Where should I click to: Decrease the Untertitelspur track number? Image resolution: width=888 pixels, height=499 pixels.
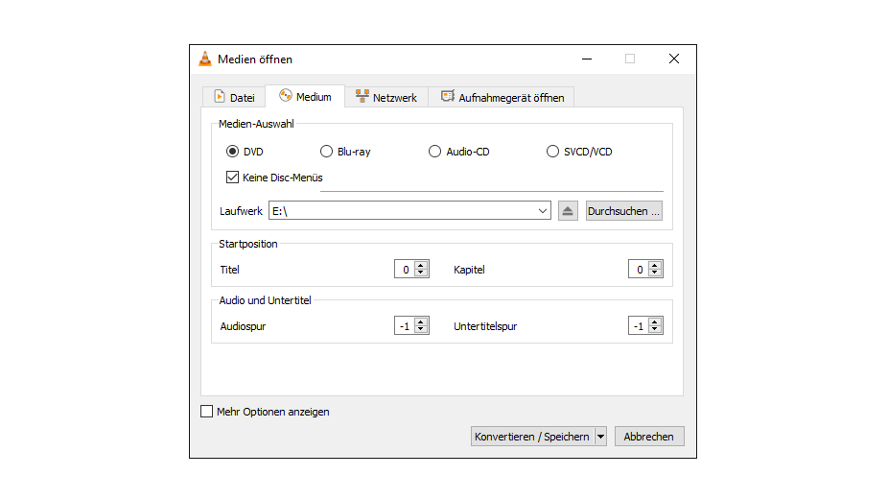pyautogui.click(x=655, y=330)
